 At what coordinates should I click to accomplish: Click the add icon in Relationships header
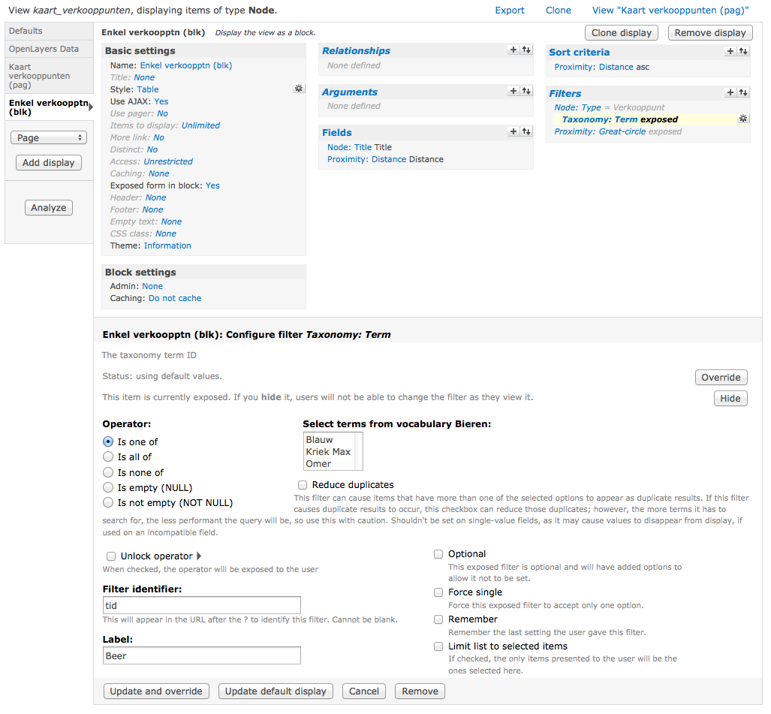click(513, 50)
